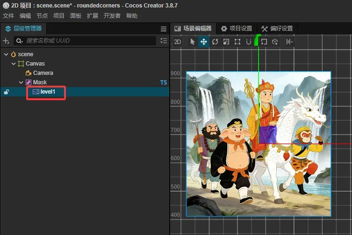Screen dimensions: 352x235
Task: Switch to the Hierarchy panel tab
Action: pos(23,29)
